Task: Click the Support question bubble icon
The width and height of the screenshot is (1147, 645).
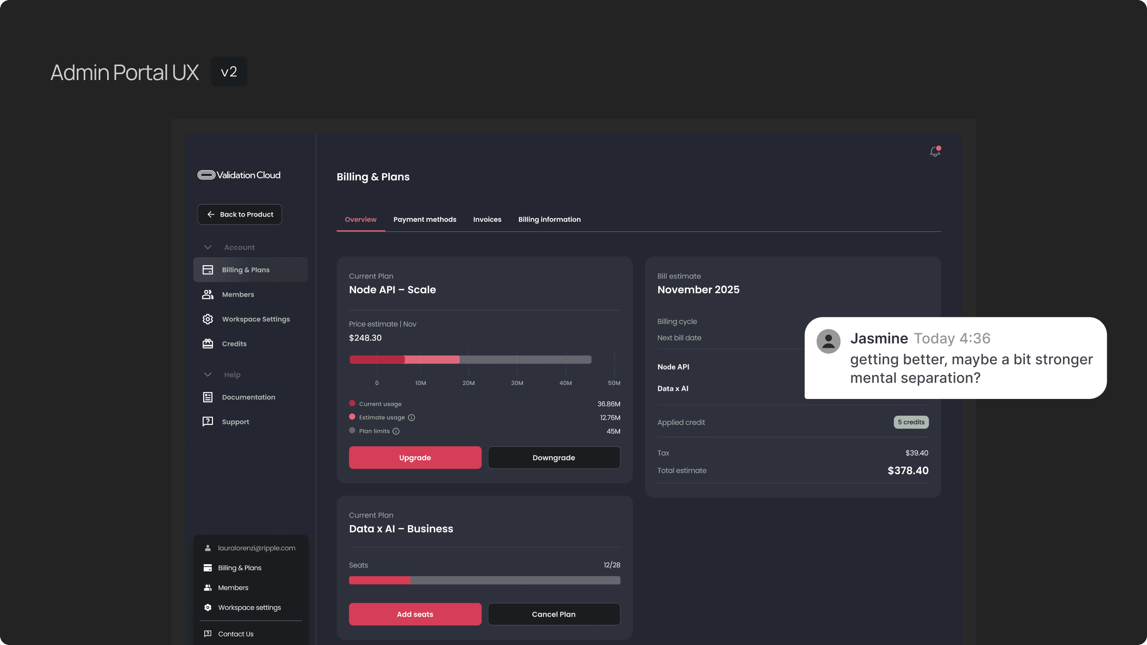Action: 207,422
